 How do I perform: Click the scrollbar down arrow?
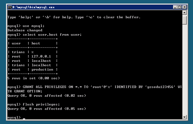click(185, 117)
